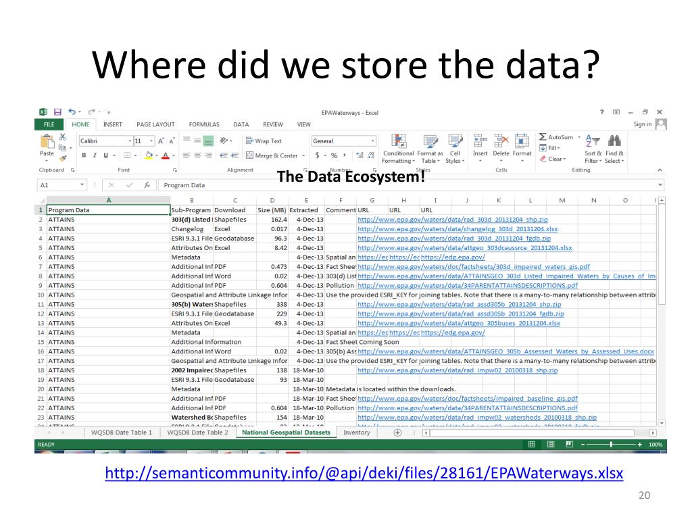This screenshot has width=692, height=519.
Task: Open the FILE tab
Action: click(49, 124)
